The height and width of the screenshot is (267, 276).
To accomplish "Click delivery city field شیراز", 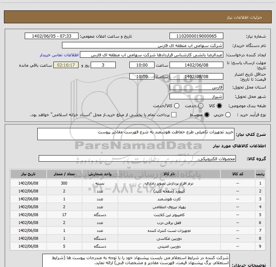I will [196, 96].
